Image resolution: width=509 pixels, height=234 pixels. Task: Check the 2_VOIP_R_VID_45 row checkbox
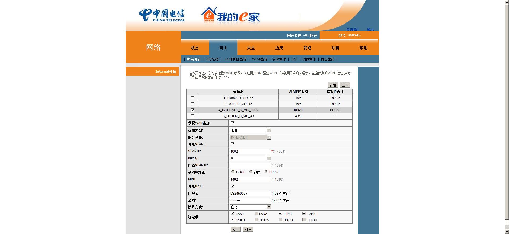192,104
